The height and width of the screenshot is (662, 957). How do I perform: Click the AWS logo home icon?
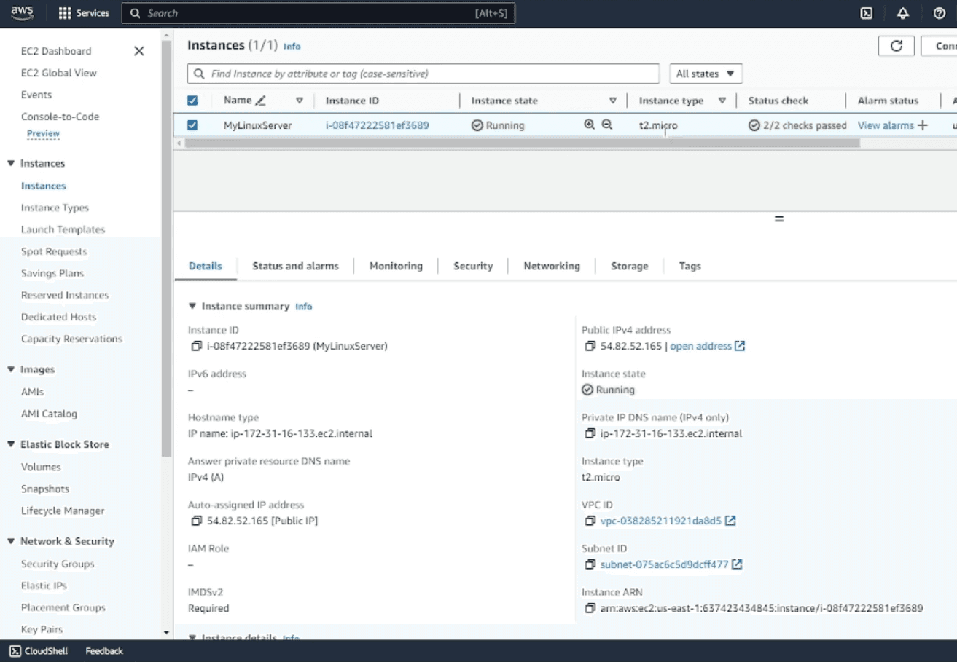tap(22, 13)
